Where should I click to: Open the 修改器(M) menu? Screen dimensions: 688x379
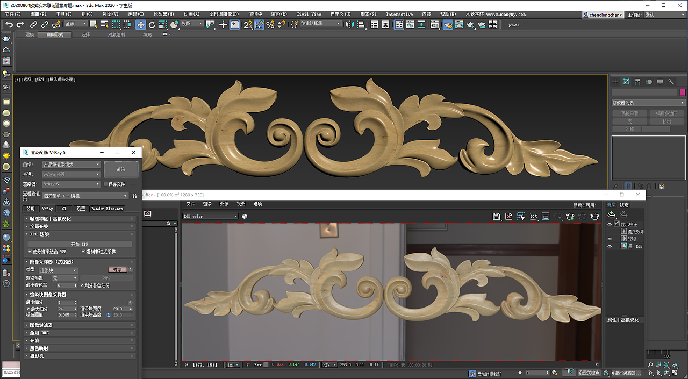click(164, 14)
